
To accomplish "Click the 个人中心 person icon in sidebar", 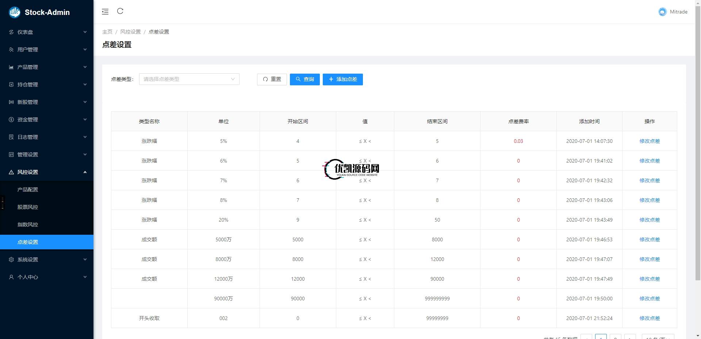I will [x=11, y=277].
